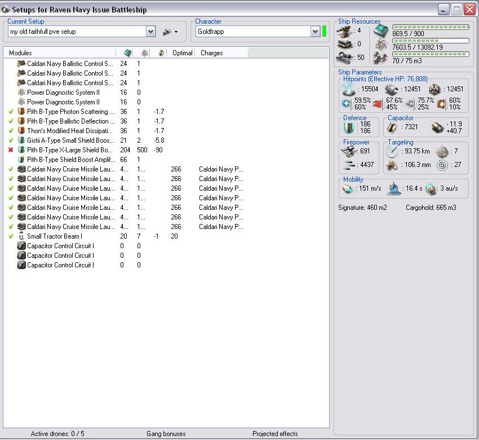Click the ship setup icon beside setup name
The height and width of the screenshot is (440, 479).
tap(167, 32)
